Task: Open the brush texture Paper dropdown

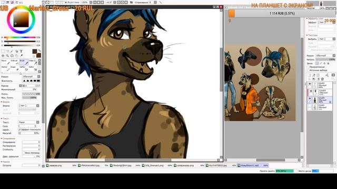Action: pyautogui.click(x=29, y=122)
